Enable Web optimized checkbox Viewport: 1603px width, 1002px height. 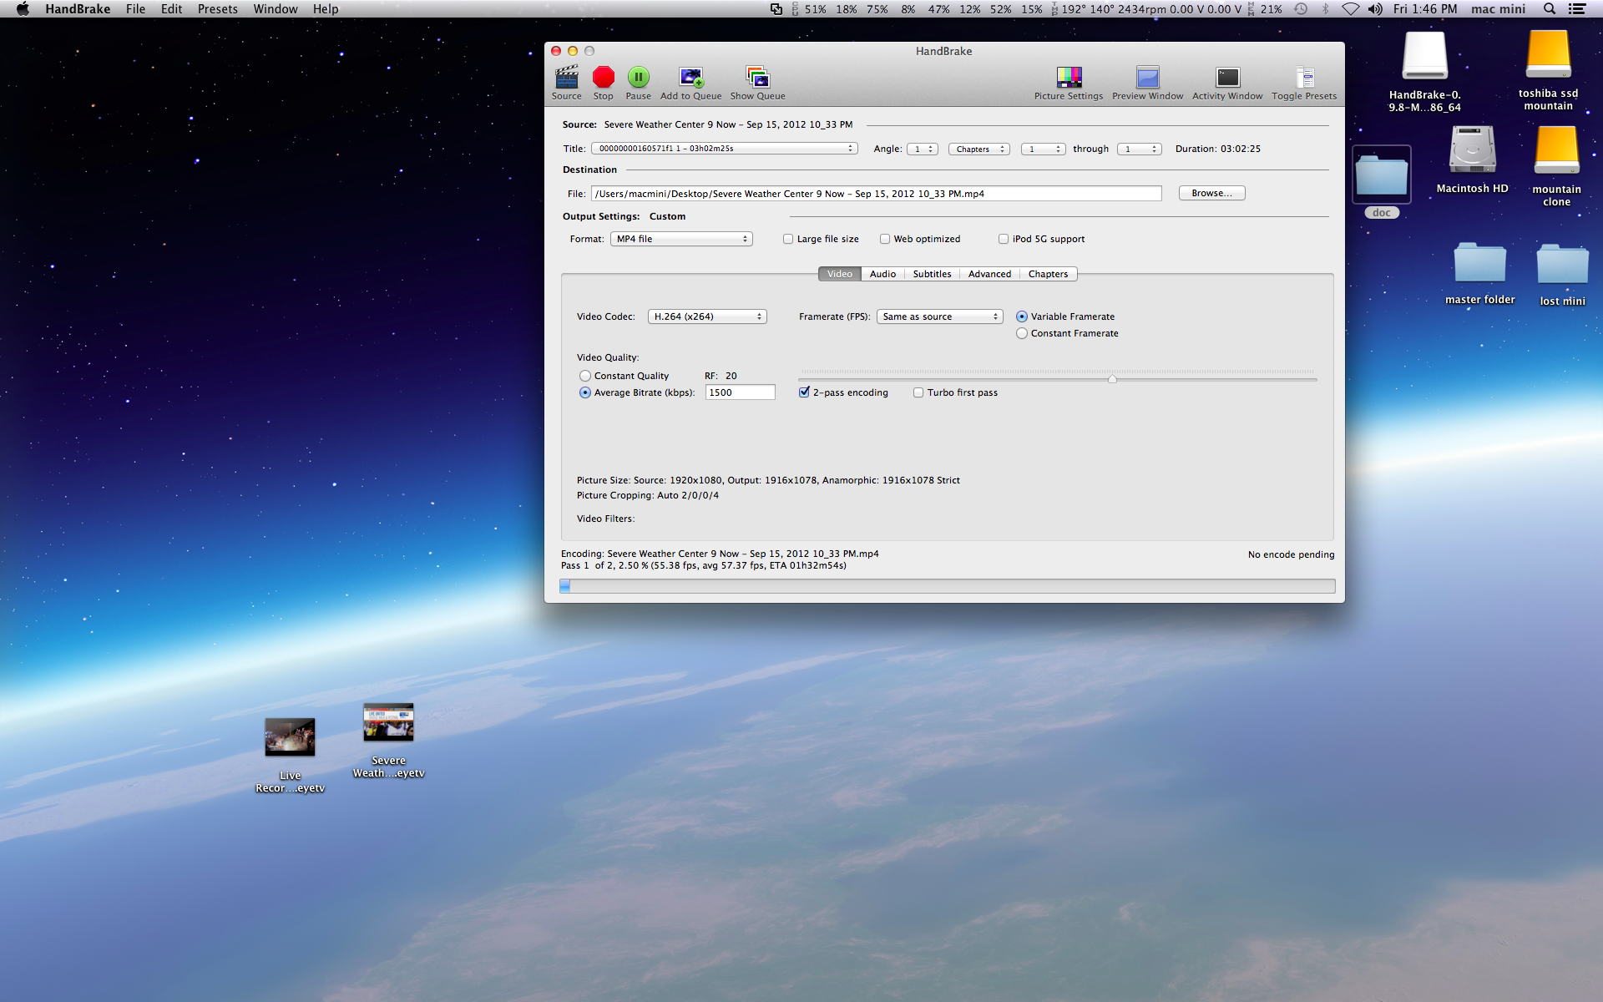(884, 239)
